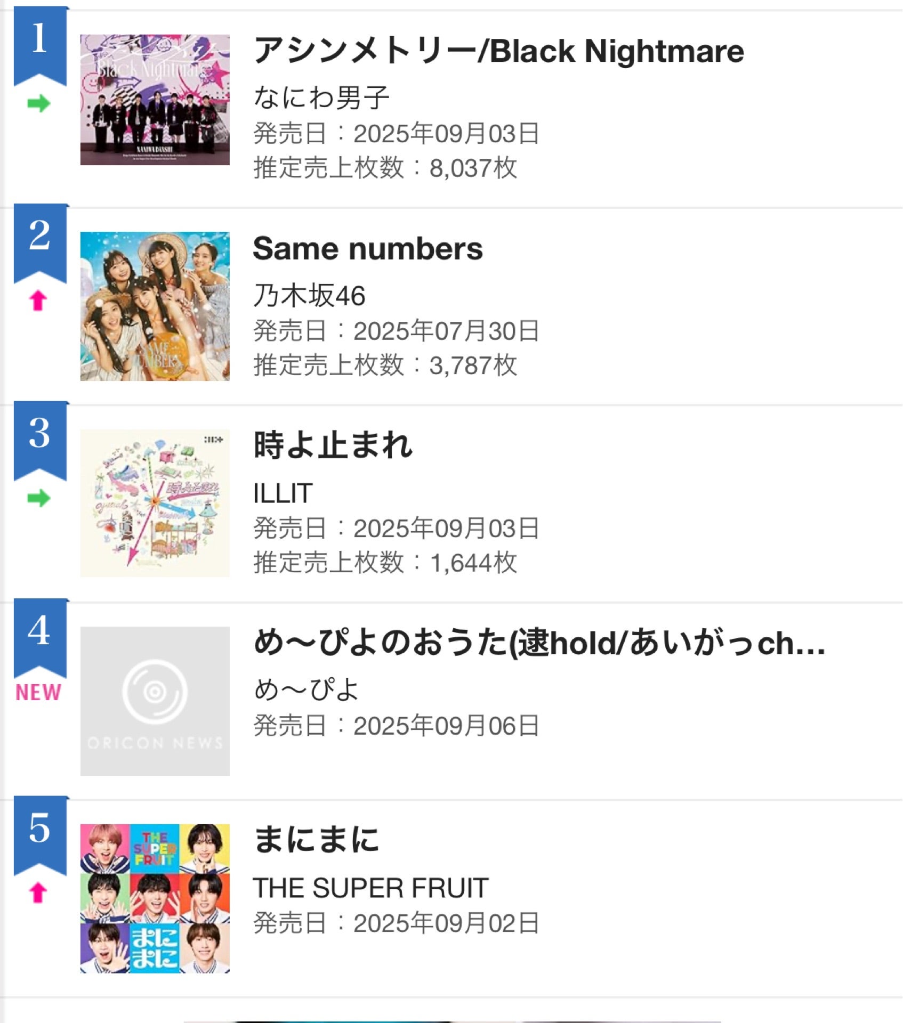Screen dimensions: 903x1023
Task: Click THE SUPER FRUIT cover thumbnail
Action: click(155, 898)
